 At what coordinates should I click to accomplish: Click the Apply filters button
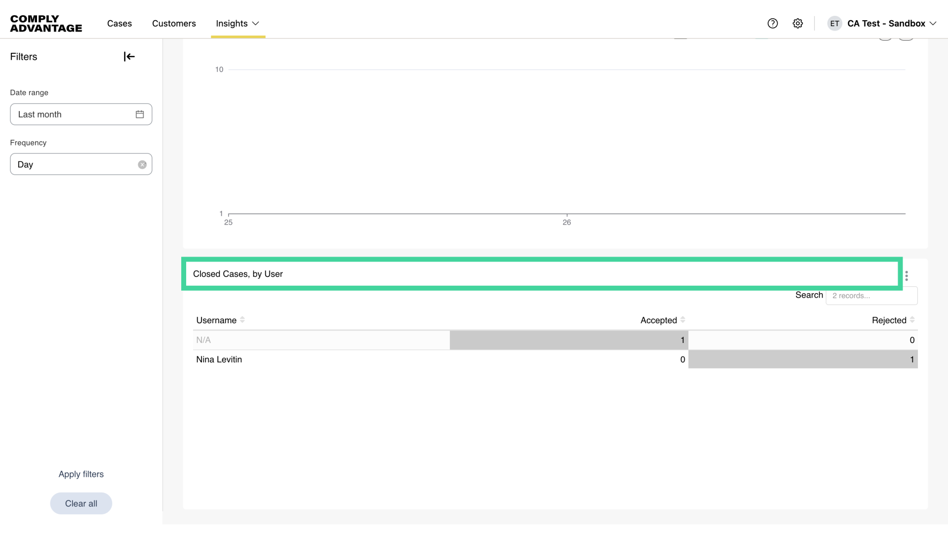81,474
